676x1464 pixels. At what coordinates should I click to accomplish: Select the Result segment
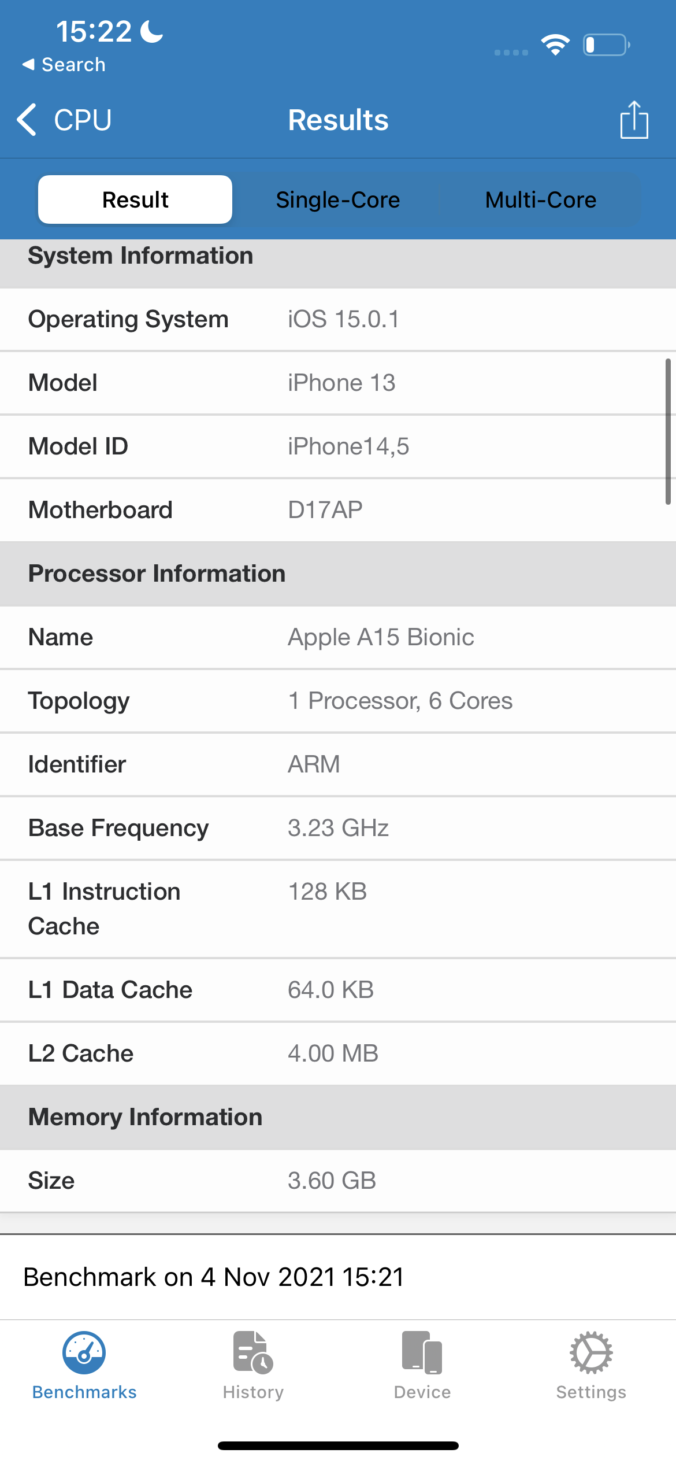(x=135, y=199)
